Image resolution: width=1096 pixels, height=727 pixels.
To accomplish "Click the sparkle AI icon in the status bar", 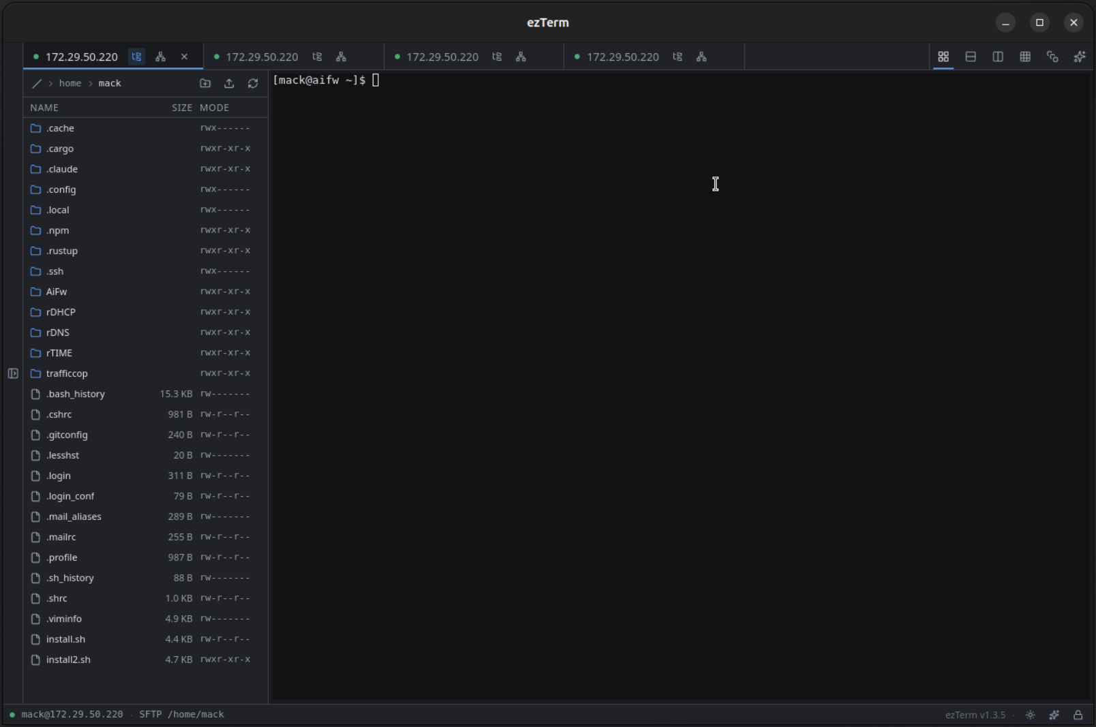I will click(1054, 715).
